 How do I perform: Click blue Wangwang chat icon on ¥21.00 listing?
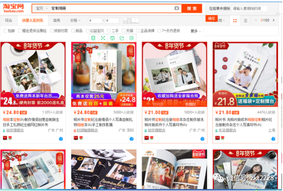tap(202, 139)
